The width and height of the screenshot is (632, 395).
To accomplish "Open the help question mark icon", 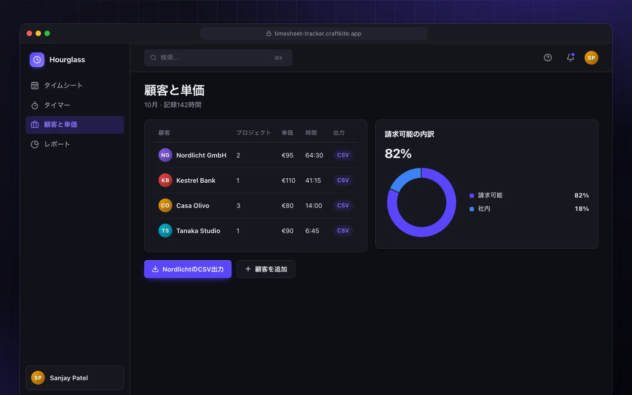I will pos(548,57).
